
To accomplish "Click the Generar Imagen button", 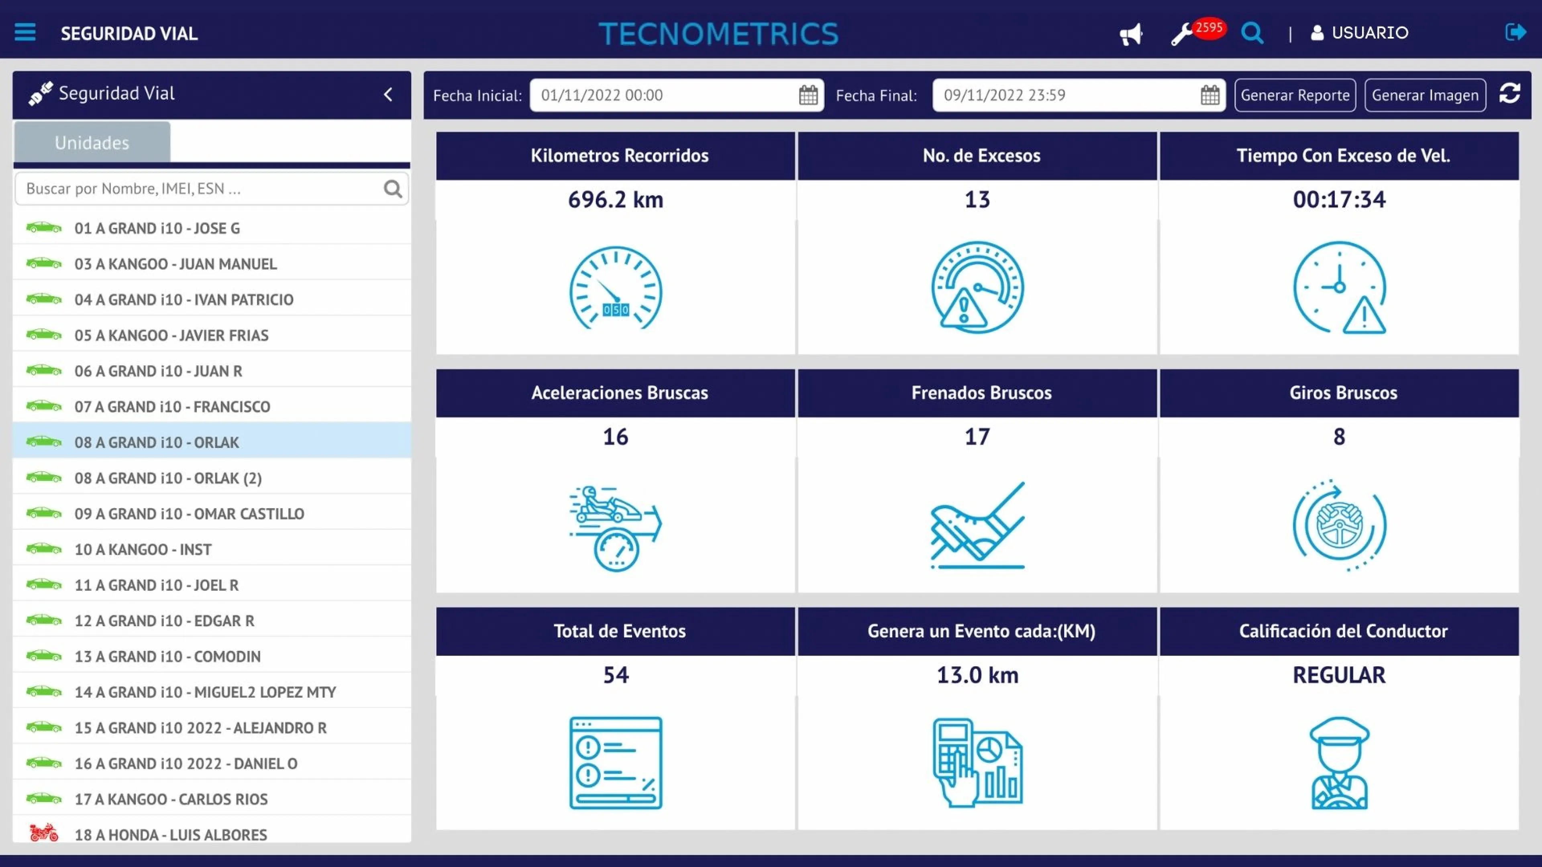I will click(1425, 95).
